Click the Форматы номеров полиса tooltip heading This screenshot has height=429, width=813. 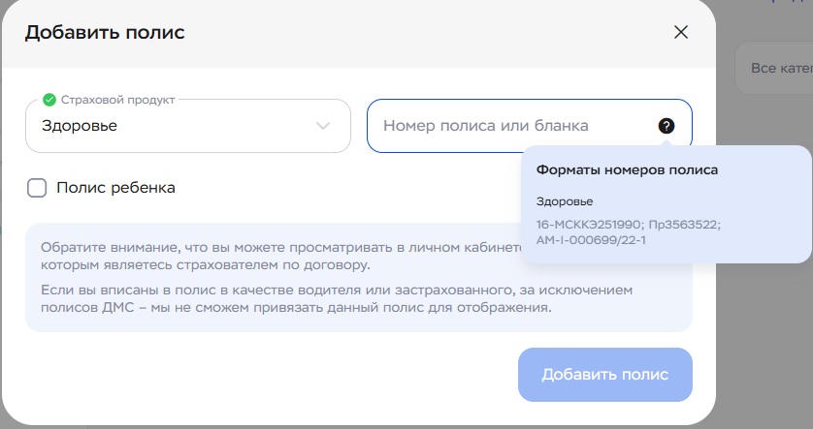click(627, 169)
